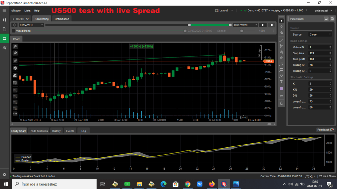Open price alerts bell icon
This screenshot has height=189, width=337.
281,103
